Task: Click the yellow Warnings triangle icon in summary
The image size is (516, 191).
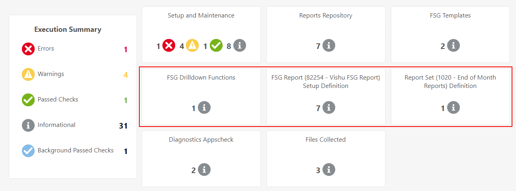Action: tap(28, 74)
